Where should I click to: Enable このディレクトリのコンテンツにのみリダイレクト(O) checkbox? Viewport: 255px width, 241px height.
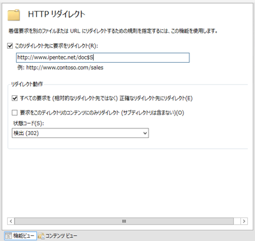[15, 113]
